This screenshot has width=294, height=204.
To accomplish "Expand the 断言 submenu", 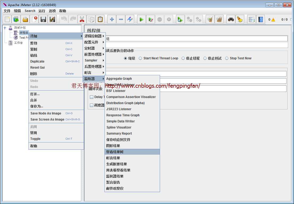I will [x=94, y=73].
